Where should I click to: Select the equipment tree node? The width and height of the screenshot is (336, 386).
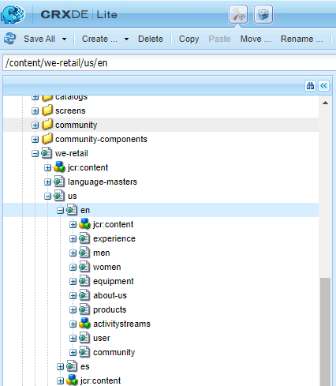114,281
